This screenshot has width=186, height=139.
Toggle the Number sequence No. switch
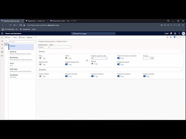(x=67, y=64)
